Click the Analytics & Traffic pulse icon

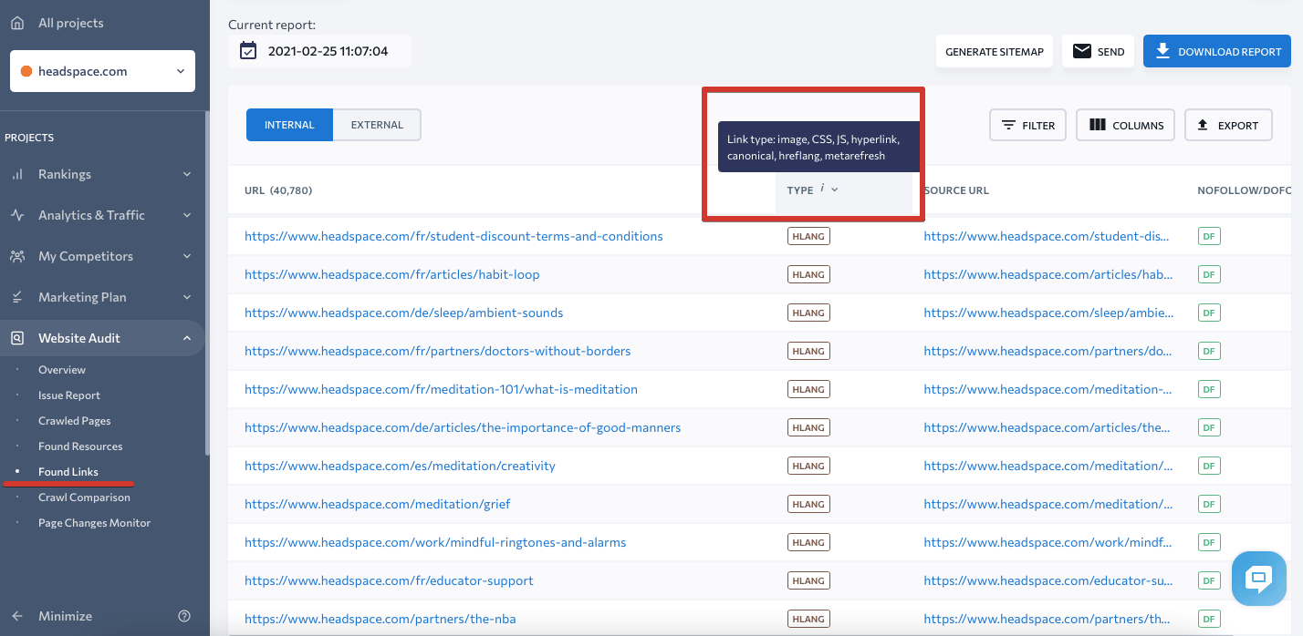tap(17, 215)
